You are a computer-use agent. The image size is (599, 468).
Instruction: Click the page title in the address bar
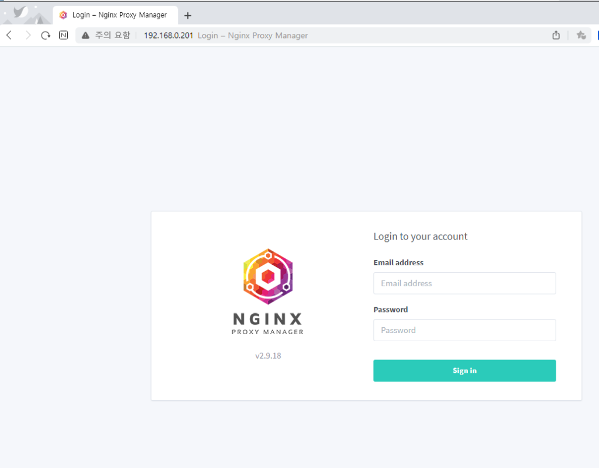point(253,36)
